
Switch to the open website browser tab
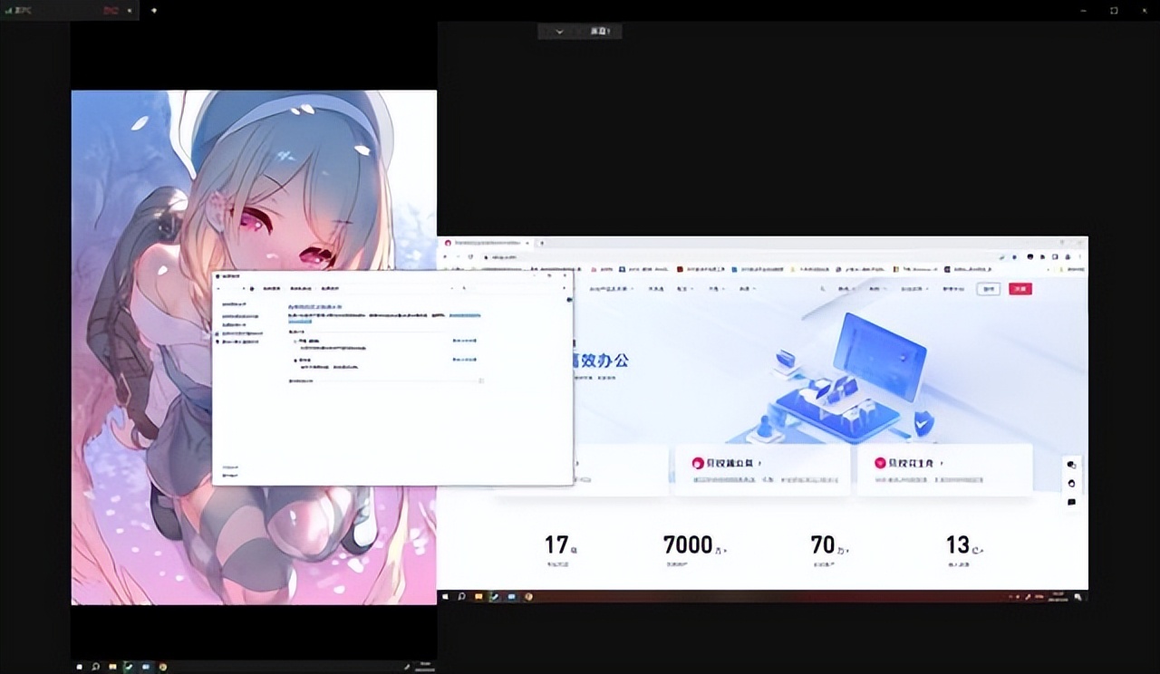[485, 244]
